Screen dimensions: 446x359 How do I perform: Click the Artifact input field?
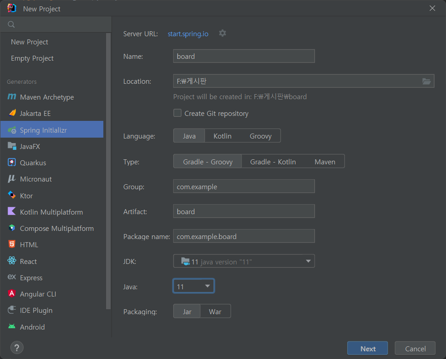(x=244, y=211)
